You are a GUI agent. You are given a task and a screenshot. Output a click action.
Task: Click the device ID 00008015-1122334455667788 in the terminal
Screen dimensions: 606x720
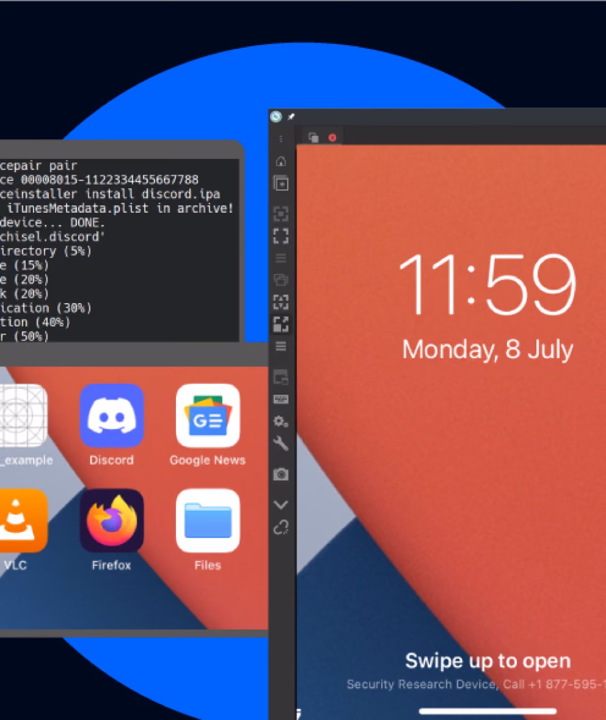(x=110, y=180)
